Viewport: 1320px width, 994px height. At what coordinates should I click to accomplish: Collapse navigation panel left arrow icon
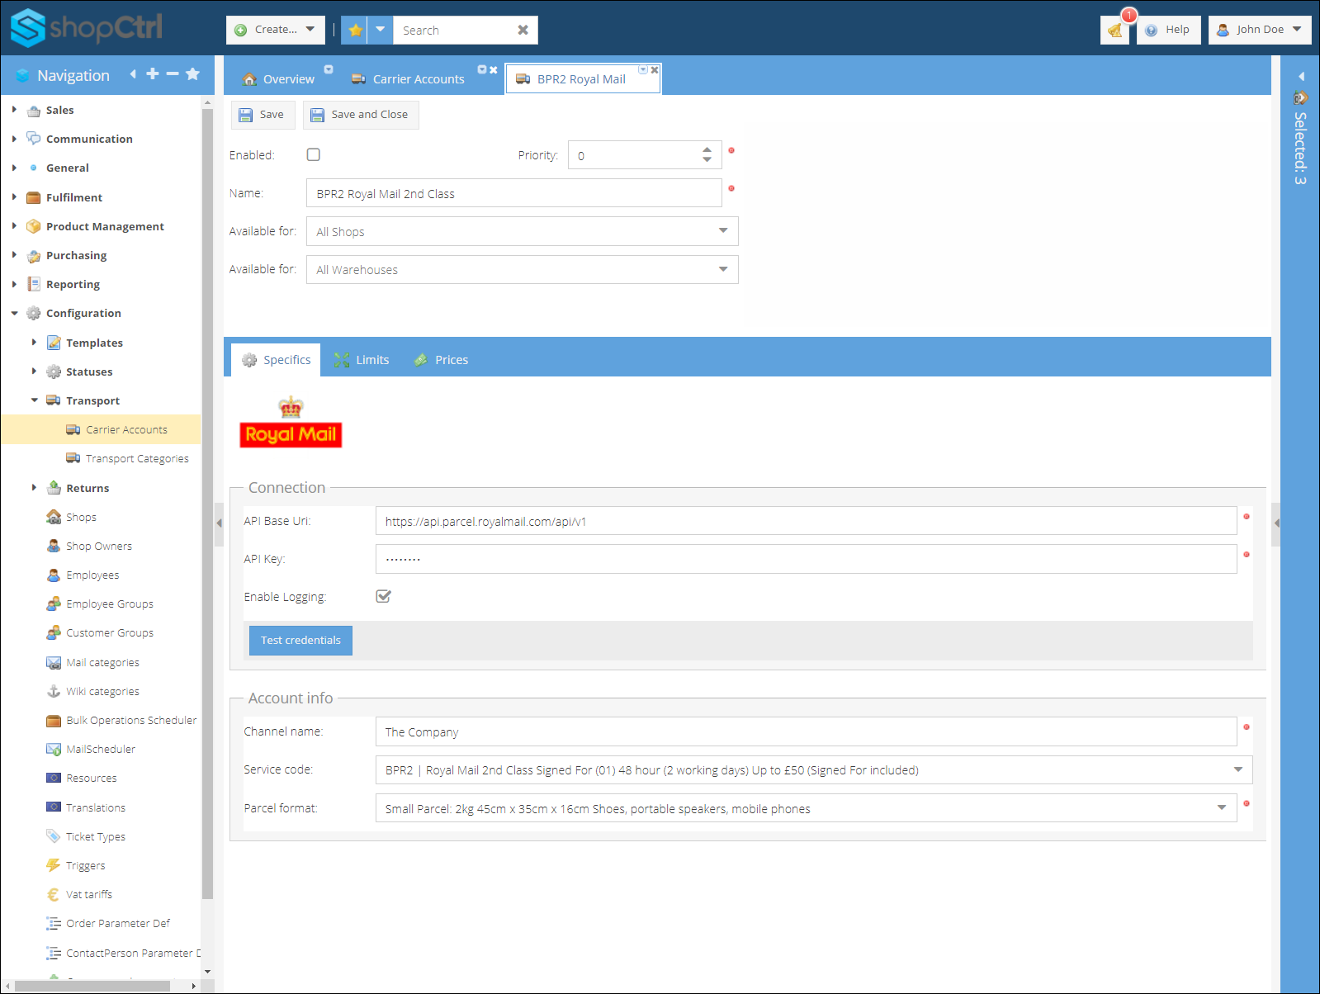pos(133,74)
